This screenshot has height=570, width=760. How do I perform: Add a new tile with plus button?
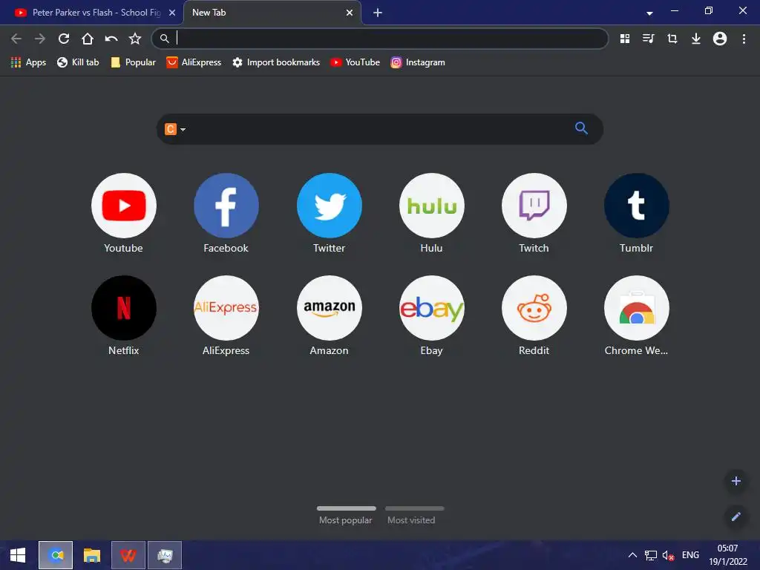[x=736, y=481]
